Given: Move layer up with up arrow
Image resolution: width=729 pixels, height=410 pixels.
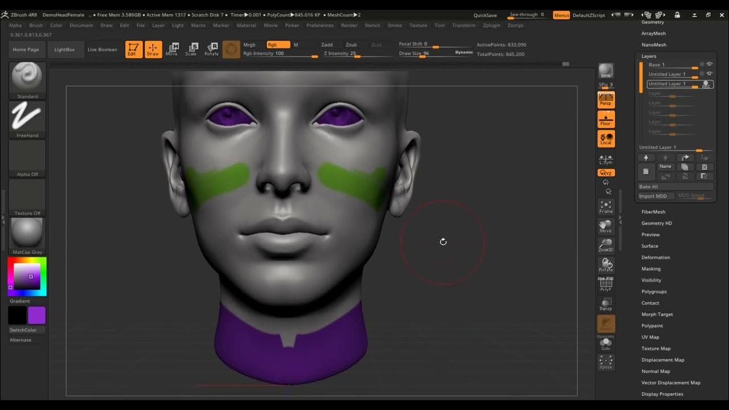Looking at the screenshot, I should click(x=646, y=158).
